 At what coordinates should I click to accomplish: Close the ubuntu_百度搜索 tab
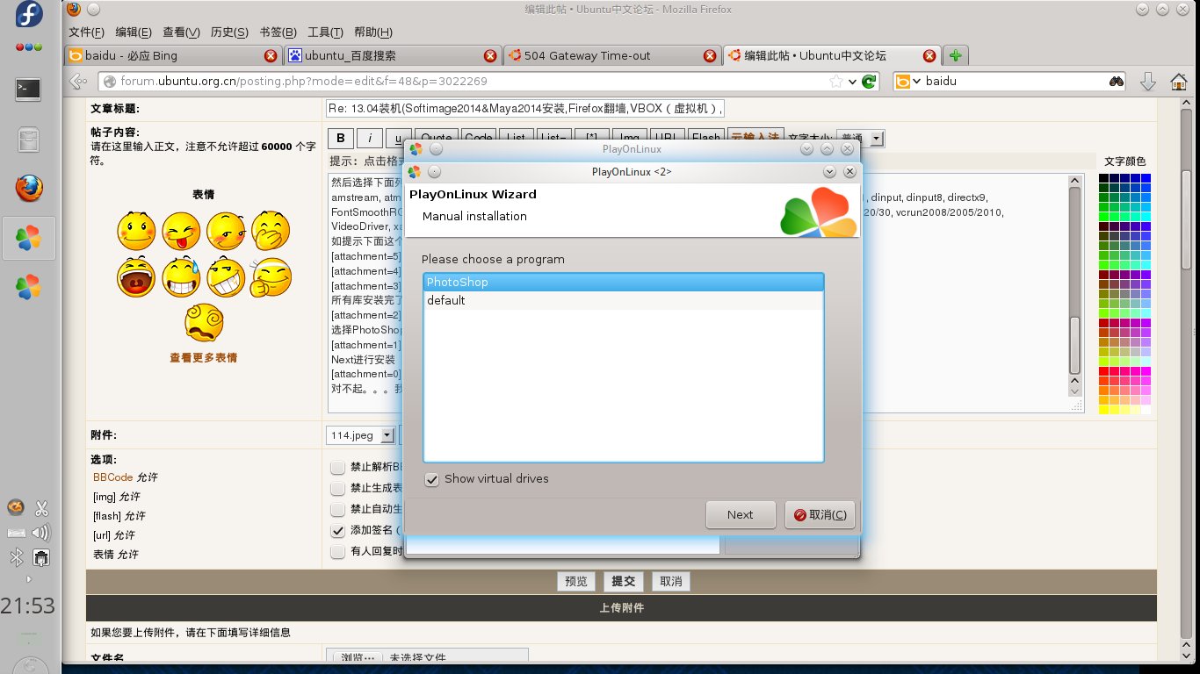[x=490, y=55]
